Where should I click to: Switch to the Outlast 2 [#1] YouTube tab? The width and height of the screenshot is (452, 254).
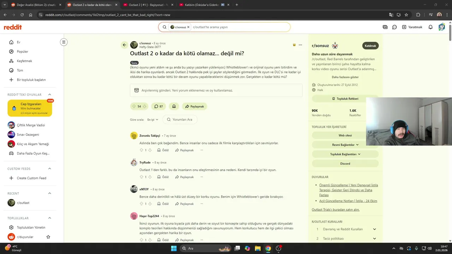[x=147, y=5]
